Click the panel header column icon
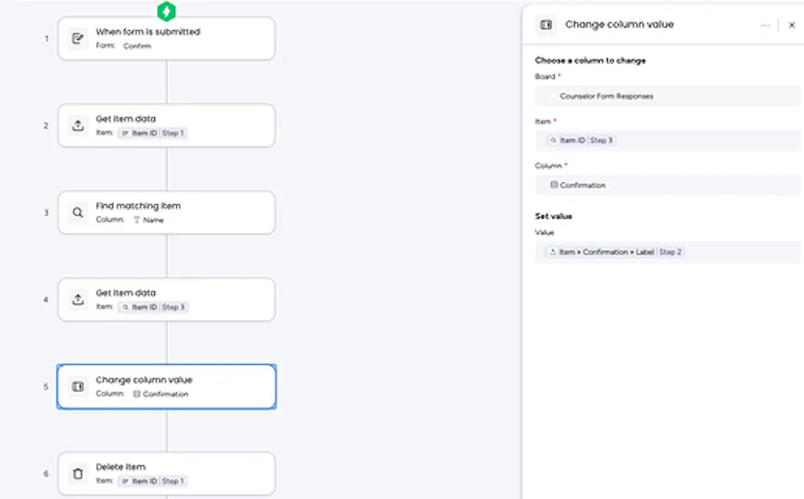 546,25
